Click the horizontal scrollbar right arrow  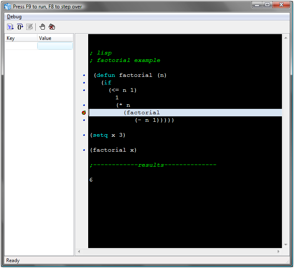pyautogui.click(x=279, y=251)
